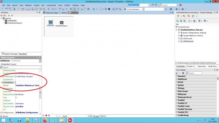219x123 pixels.
Task: Click the red stop icon beside IDE search
Action: (x=180, y=5)
